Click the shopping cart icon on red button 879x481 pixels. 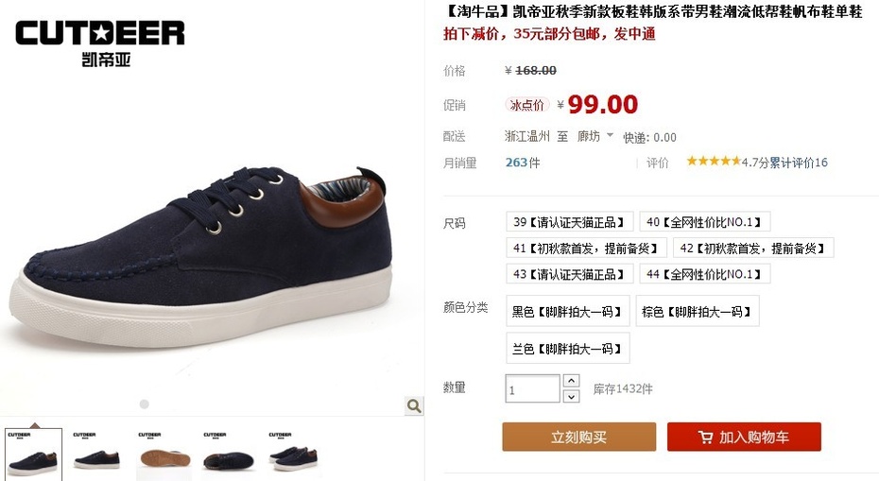tap(705, 437)
